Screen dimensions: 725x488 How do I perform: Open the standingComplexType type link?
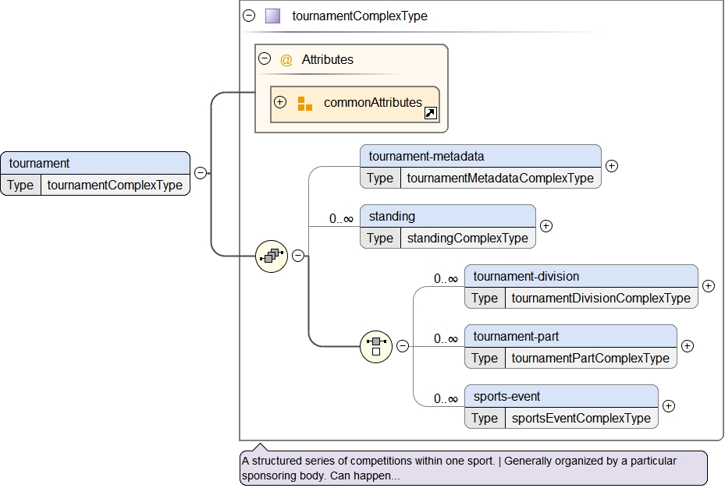[x=467, y=239]
